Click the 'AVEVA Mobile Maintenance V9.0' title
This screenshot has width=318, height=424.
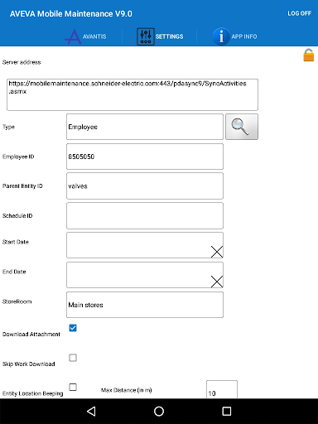pyautogui.click(x=71, y=14)
